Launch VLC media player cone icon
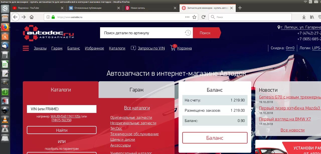Screen dimensions: 321x154 [x=5, y=119]
